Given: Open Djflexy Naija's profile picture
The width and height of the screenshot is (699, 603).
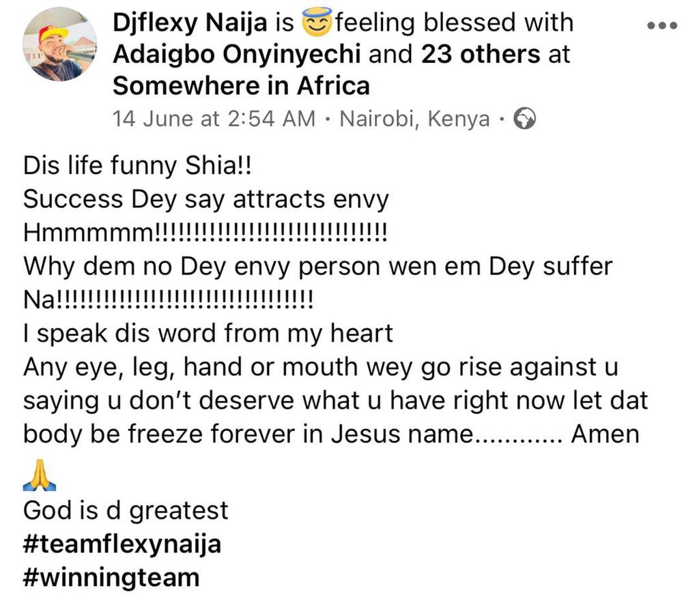Looking at the screenshot, I should tap(60, 44).
